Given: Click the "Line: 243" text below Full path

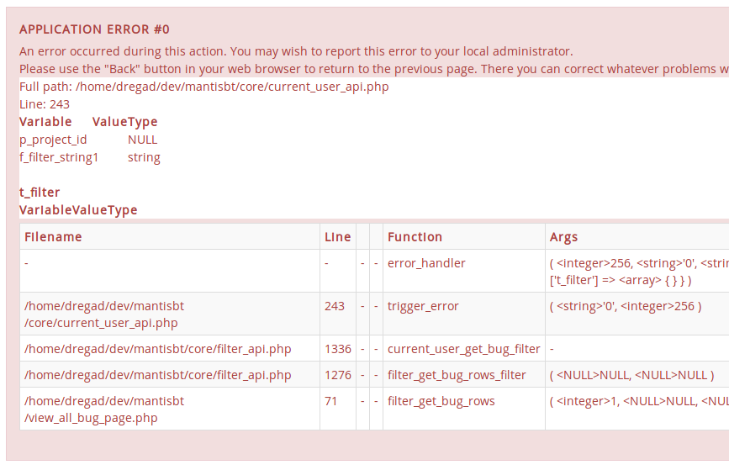Looking at the screenshot, I should tap(45, 104).
